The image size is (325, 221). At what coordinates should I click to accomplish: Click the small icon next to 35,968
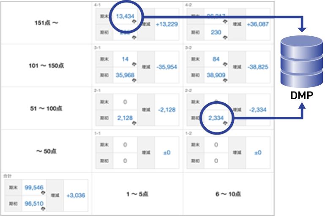pyautogui.click(x=134, y=80)
